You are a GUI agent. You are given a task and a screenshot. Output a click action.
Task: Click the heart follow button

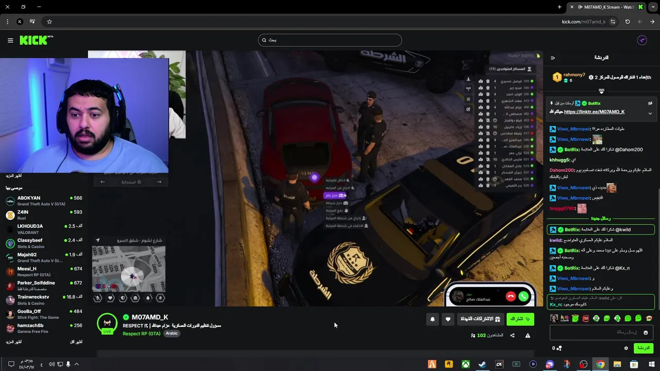coord(448,319)
